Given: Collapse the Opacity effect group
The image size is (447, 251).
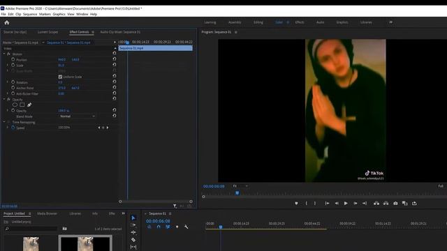Looking at the screenshot, I should pos(4,99).
